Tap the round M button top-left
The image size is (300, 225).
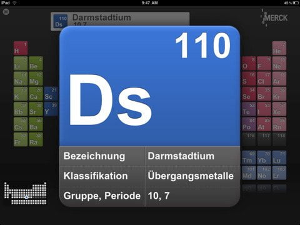tap(6, 12)
